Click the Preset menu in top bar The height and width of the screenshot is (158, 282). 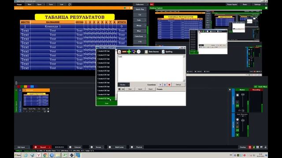(19, 4)
